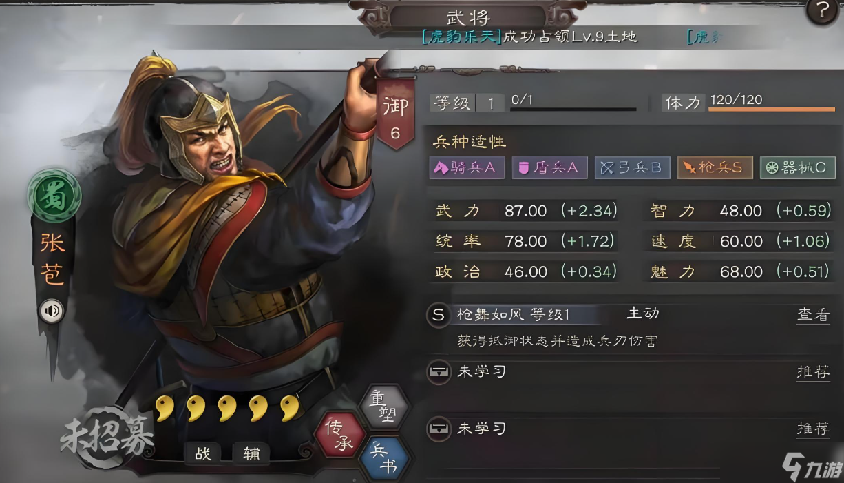Switch to the 战 tab

202,453
